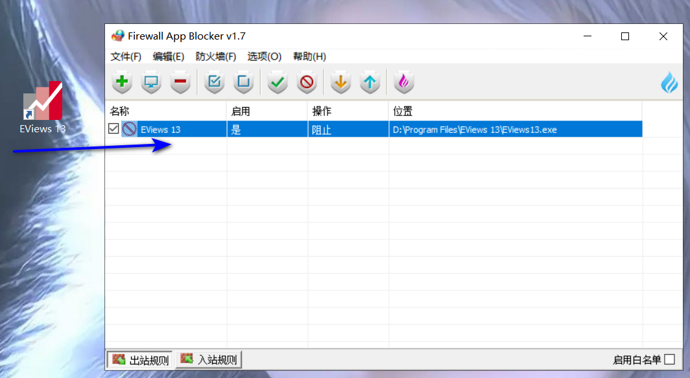Click the pink flame firewall settings icon
690x378 pixels.
(x=403, y=82)
